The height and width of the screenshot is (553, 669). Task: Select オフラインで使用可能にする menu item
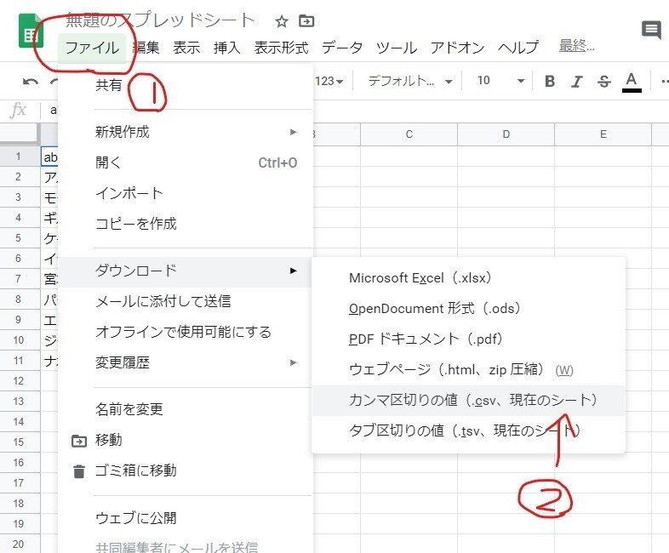point(186,332)
